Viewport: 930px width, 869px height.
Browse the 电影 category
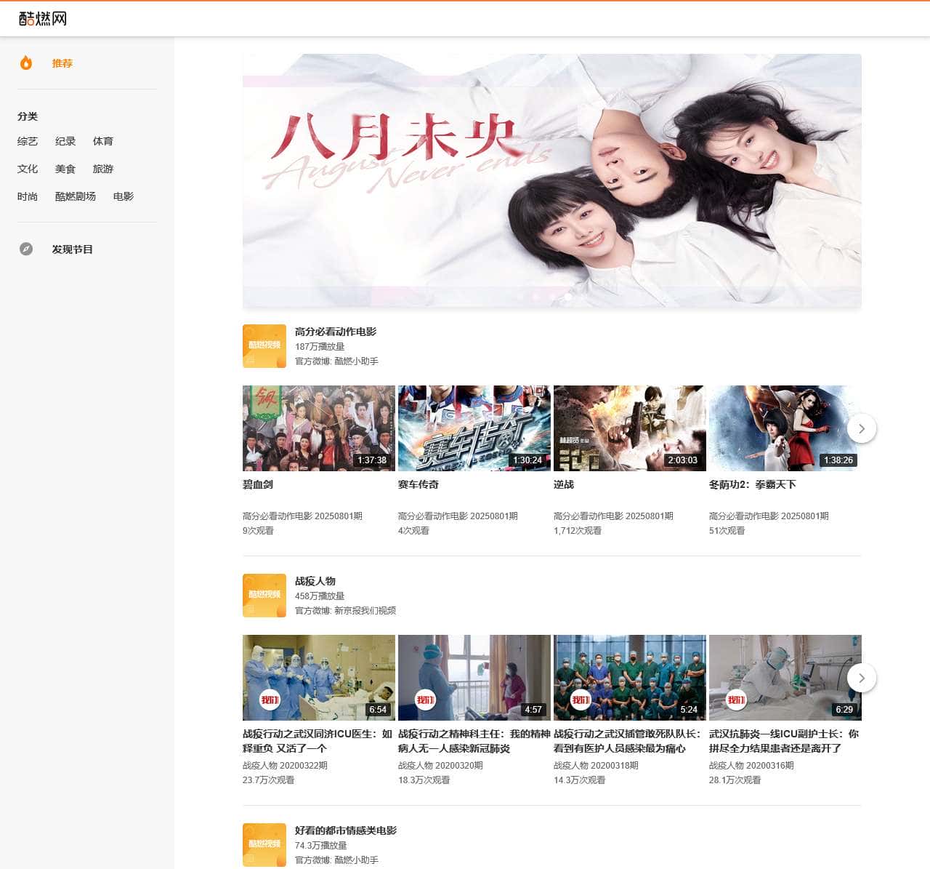tap(124, 196)
